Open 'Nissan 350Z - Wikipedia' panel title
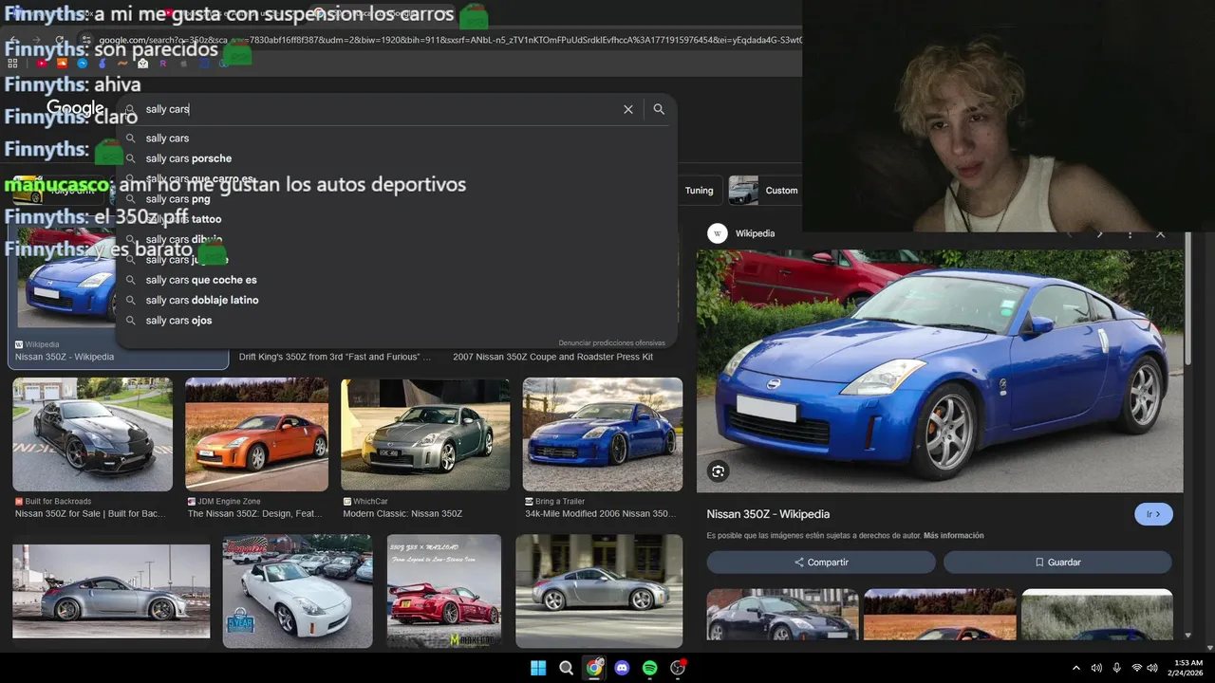 click(x=768, y=514)
